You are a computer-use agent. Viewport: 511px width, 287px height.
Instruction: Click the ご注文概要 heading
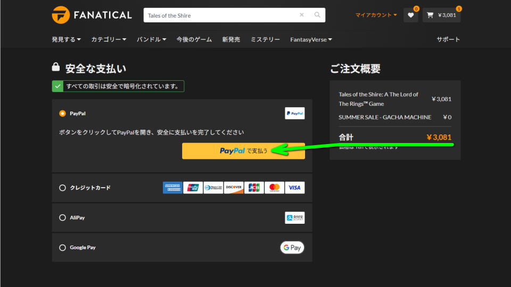tap(355, 69)
